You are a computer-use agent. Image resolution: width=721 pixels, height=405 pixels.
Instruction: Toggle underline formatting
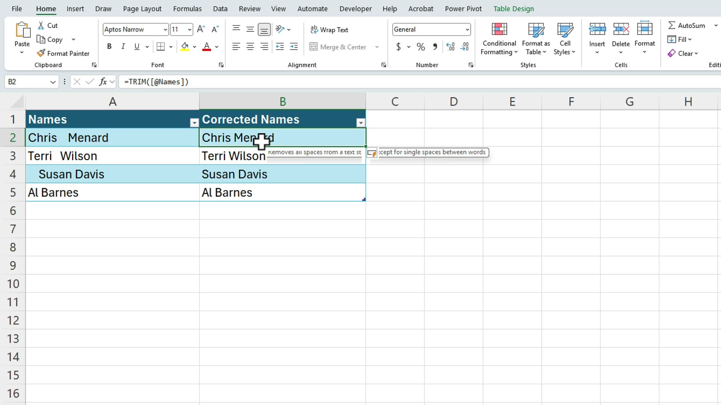coord(137,46)
